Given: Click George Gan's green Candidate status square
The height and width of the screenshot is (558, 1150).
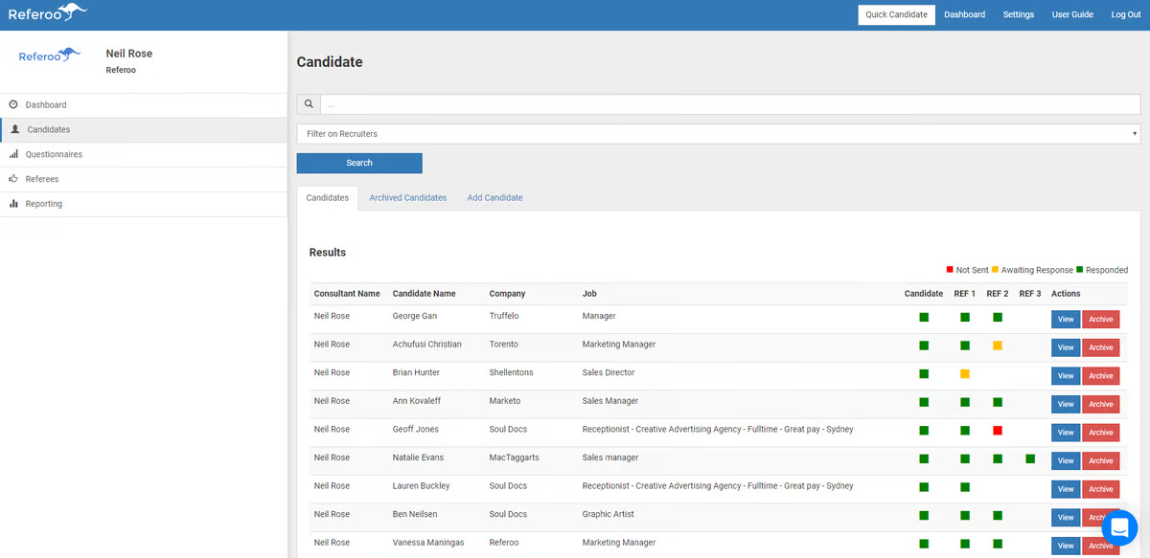Looking at the screenshot, I should tap(924, 317).
